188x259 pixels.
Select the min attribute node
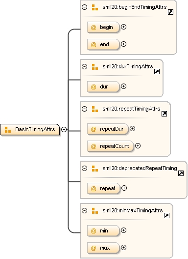tap(103, 231)
